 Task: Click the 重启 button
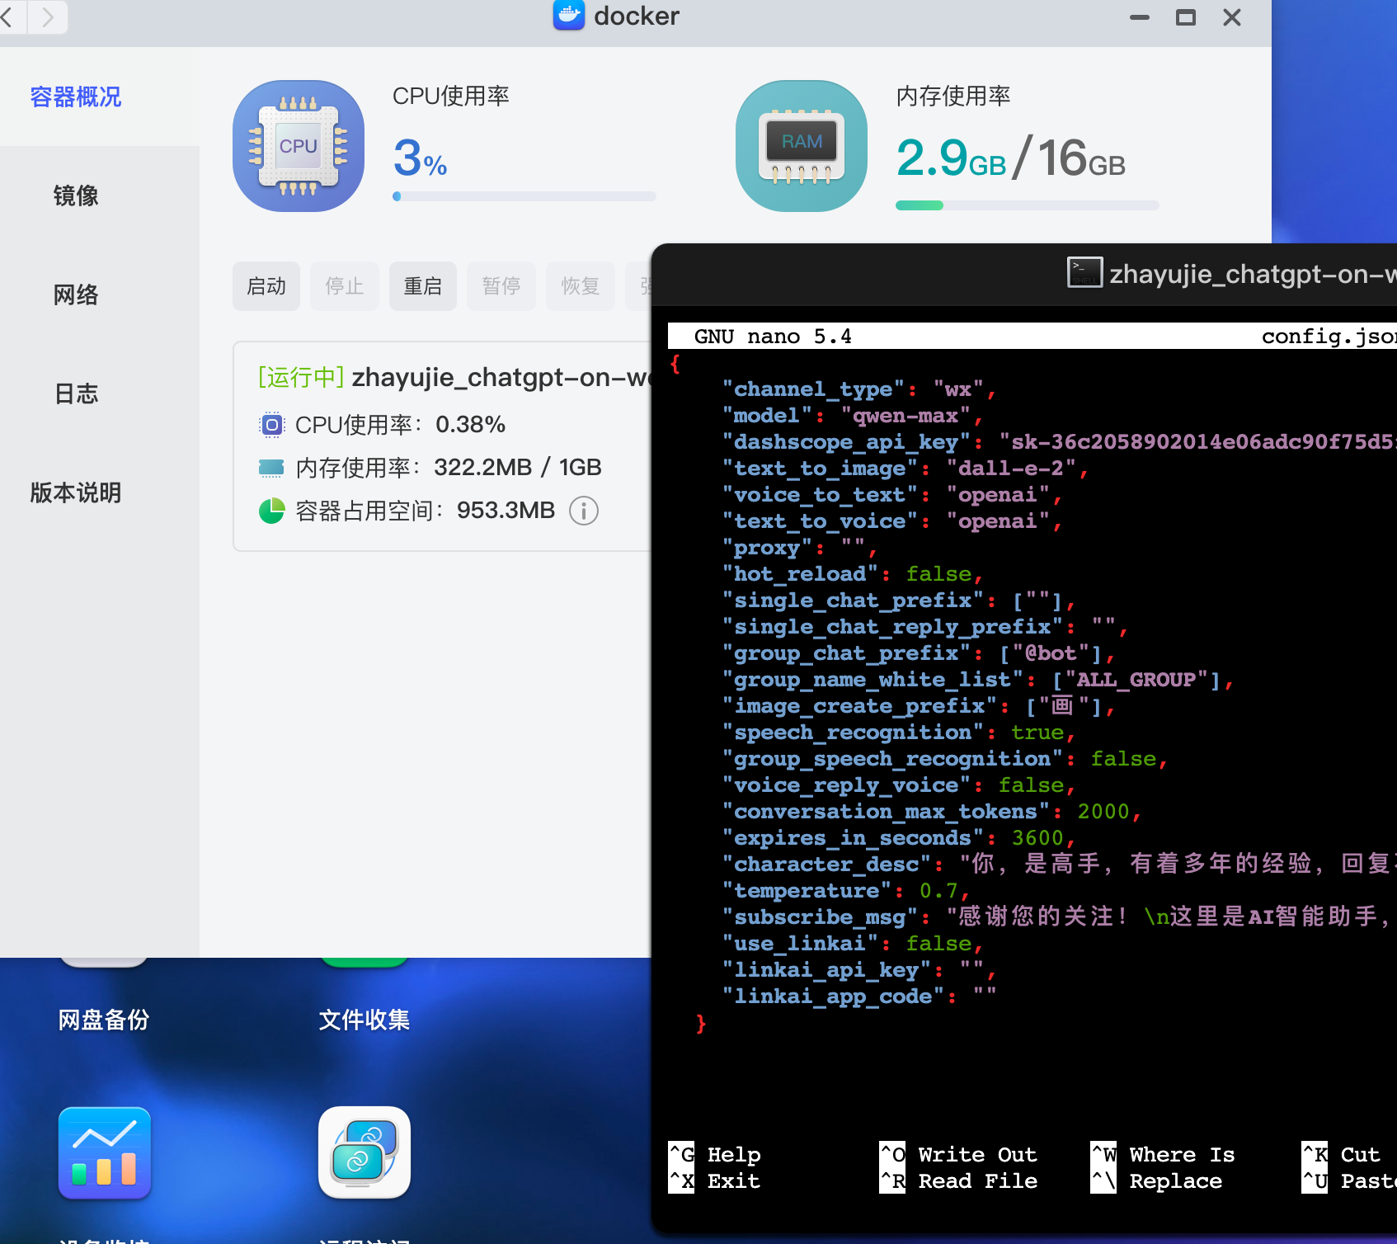[423, 286]
